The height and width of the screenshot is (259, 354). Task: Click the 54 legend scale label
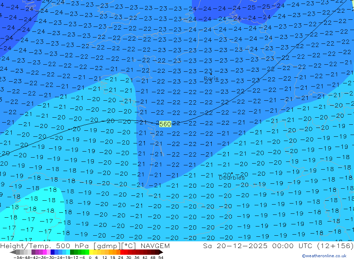tap(161, 258)
